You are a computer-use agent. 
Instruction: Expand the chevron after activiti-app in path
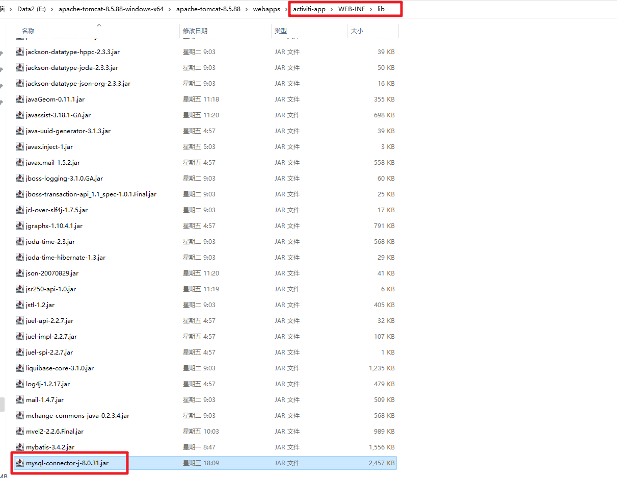point(332,10)
